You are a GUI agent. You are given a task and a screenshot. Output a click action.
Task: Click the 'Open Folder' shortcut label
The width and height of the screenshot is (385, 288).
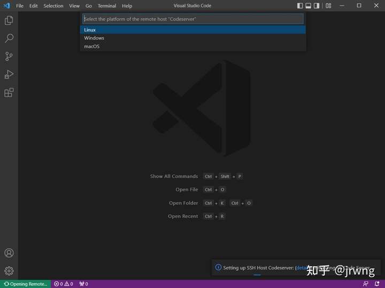[183, 203]
